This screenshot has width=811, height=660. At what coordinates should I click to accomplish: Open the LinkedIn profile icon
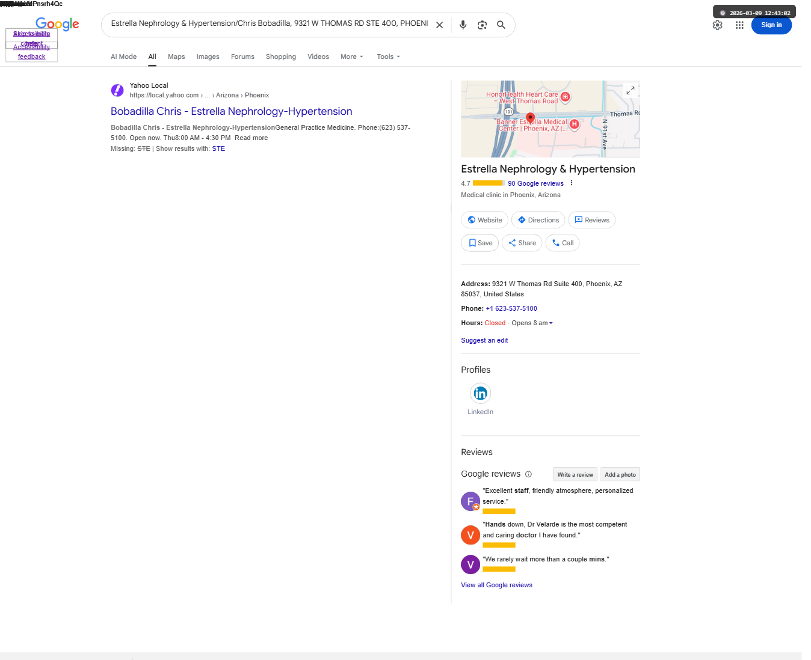point(481,394)
